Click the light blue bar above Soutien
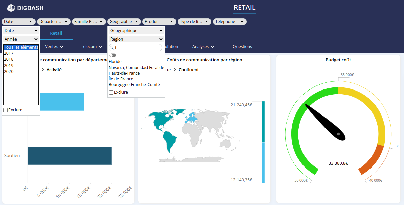The height and width of the screenshot is (205, 404). [62, 102]
